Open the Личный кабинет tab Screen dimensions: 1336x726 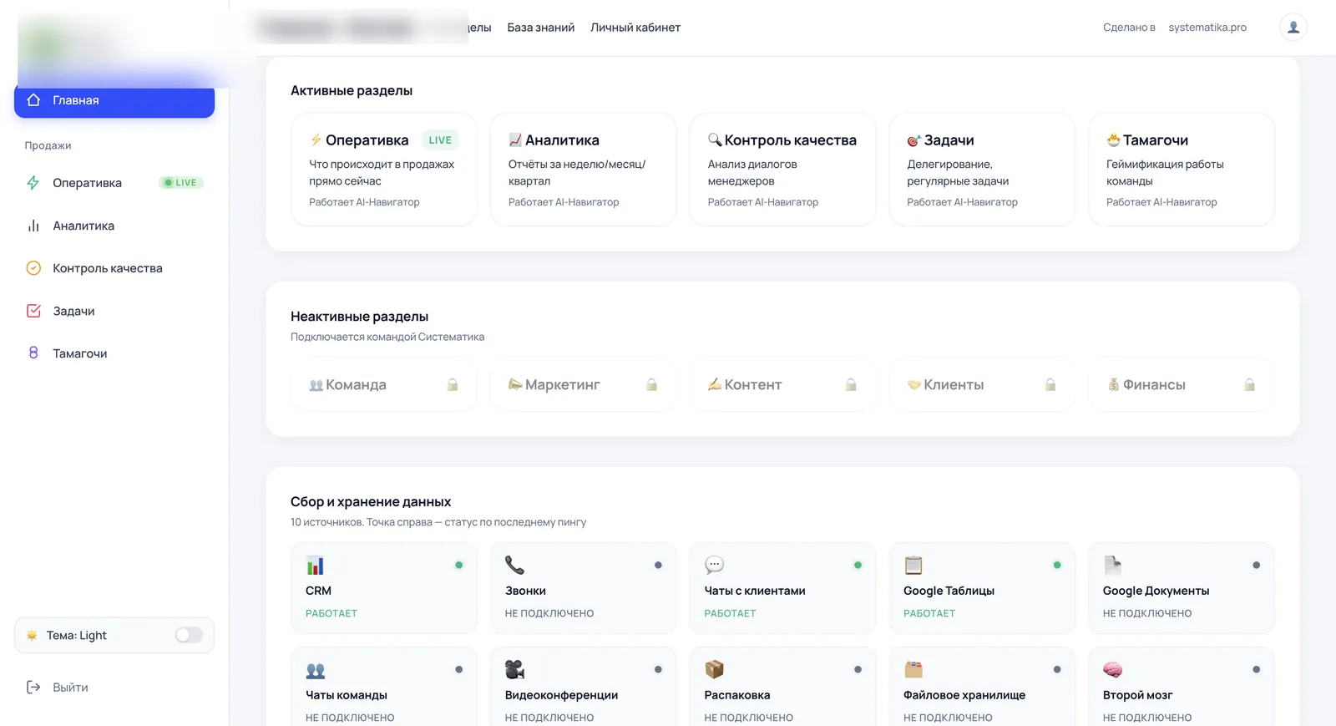pos(635,28)
